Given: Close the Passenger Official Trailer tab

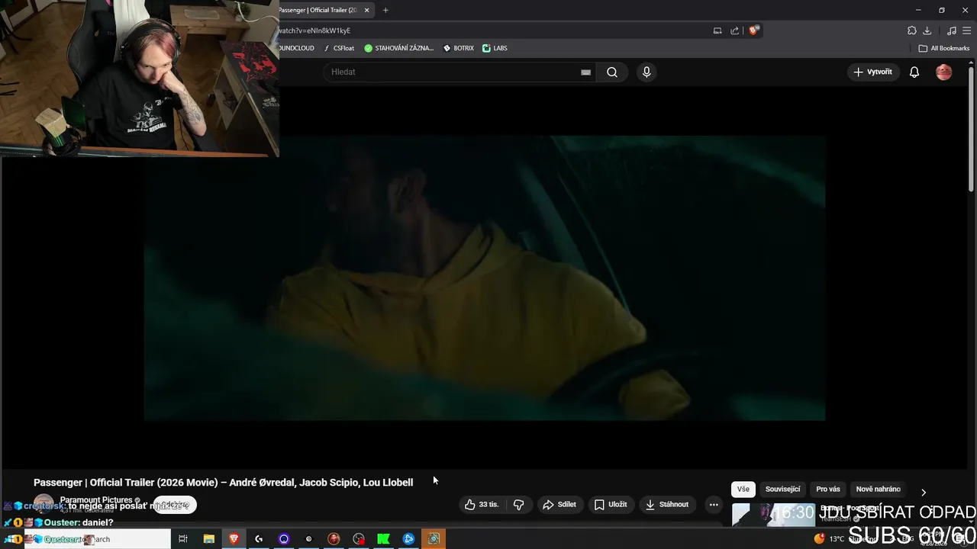Looking at the screenshot, I should pos(366,10).
